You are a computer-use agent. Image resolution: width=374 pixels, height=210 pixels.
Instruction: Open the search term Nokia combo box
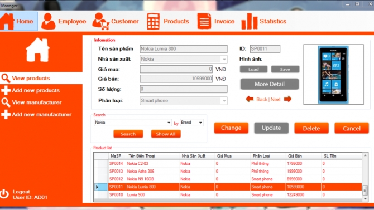pos(133,123)
